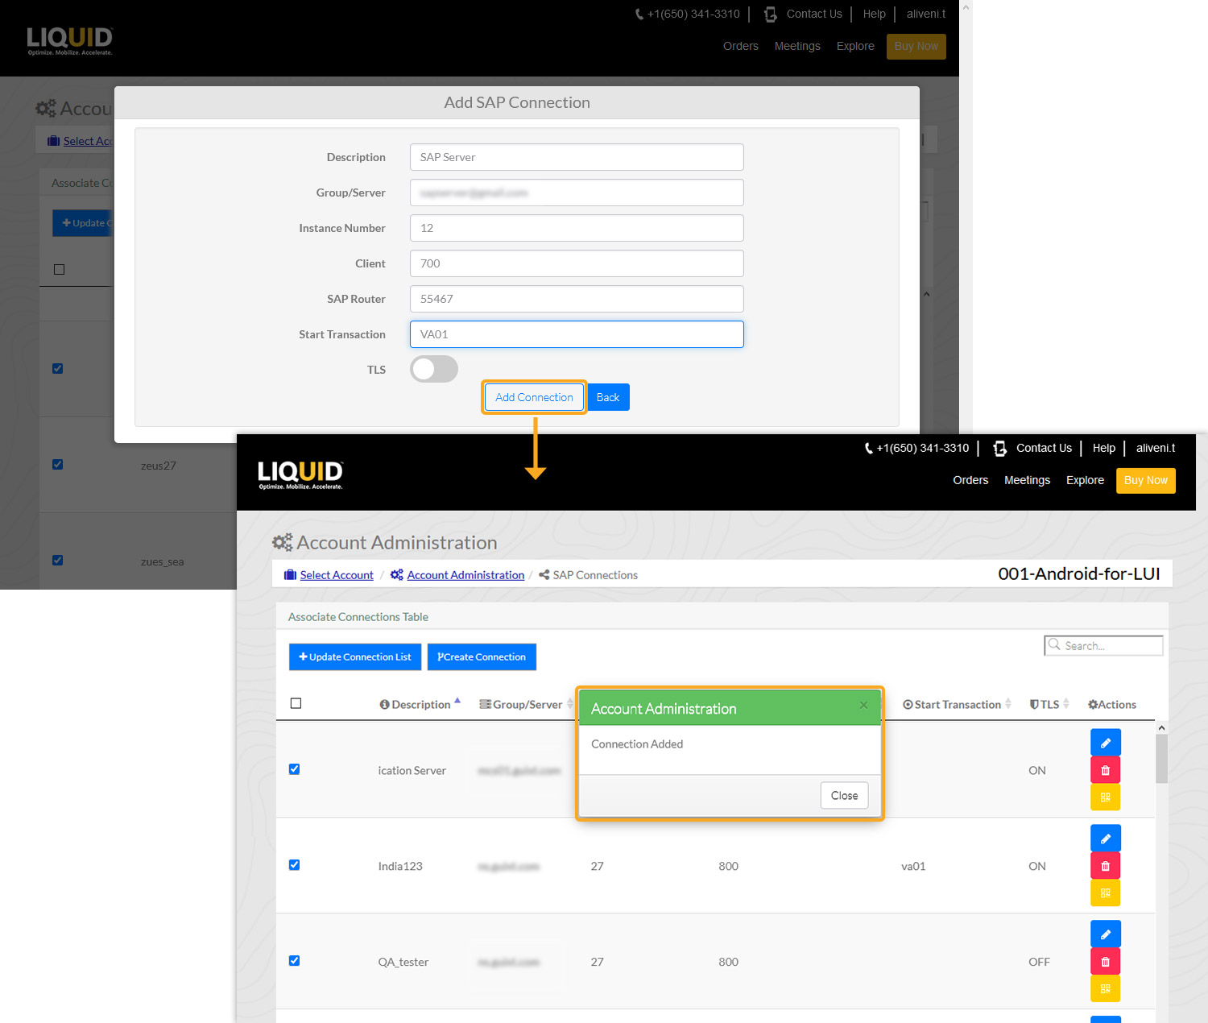Viewport: 1208px width, 1023px height.
Task: Sort table by Group/Server column
Action: coord(527,704)
